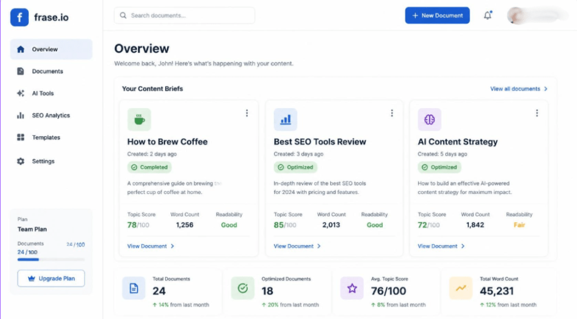Click the How to Brew Coffee title
The height and width of the screenshot is (319, 577).
[x=167, y=141]
